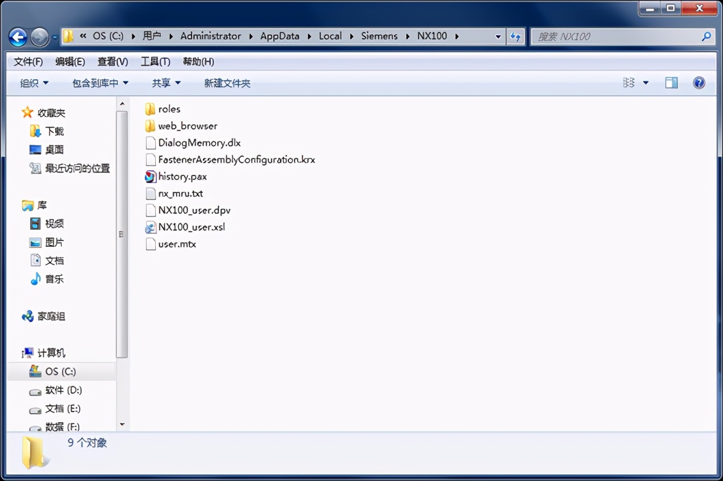Image resolution: width=723 pixels, height=481 pixels.
Task: Select the roles folder name
Action: 169,109
